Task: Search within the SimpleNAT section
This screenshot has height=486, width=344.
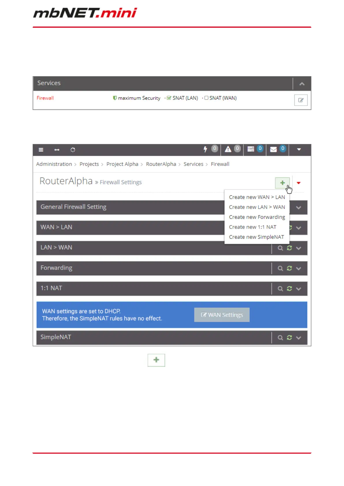Action: 280,337
